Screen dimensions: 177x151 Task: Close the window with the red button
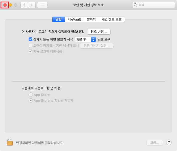(5, 5)
